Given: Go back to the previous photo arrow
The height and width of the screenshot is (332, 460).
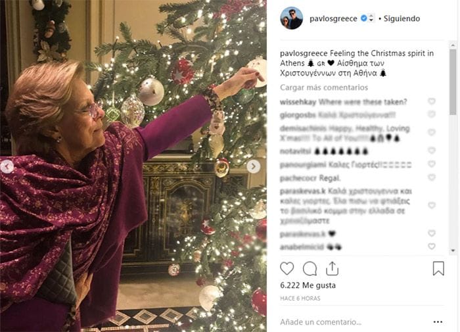Looking at the screenshot, I should click(7, 166).
